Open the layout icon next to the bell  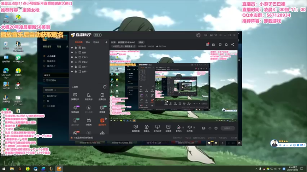coord(220,44)
